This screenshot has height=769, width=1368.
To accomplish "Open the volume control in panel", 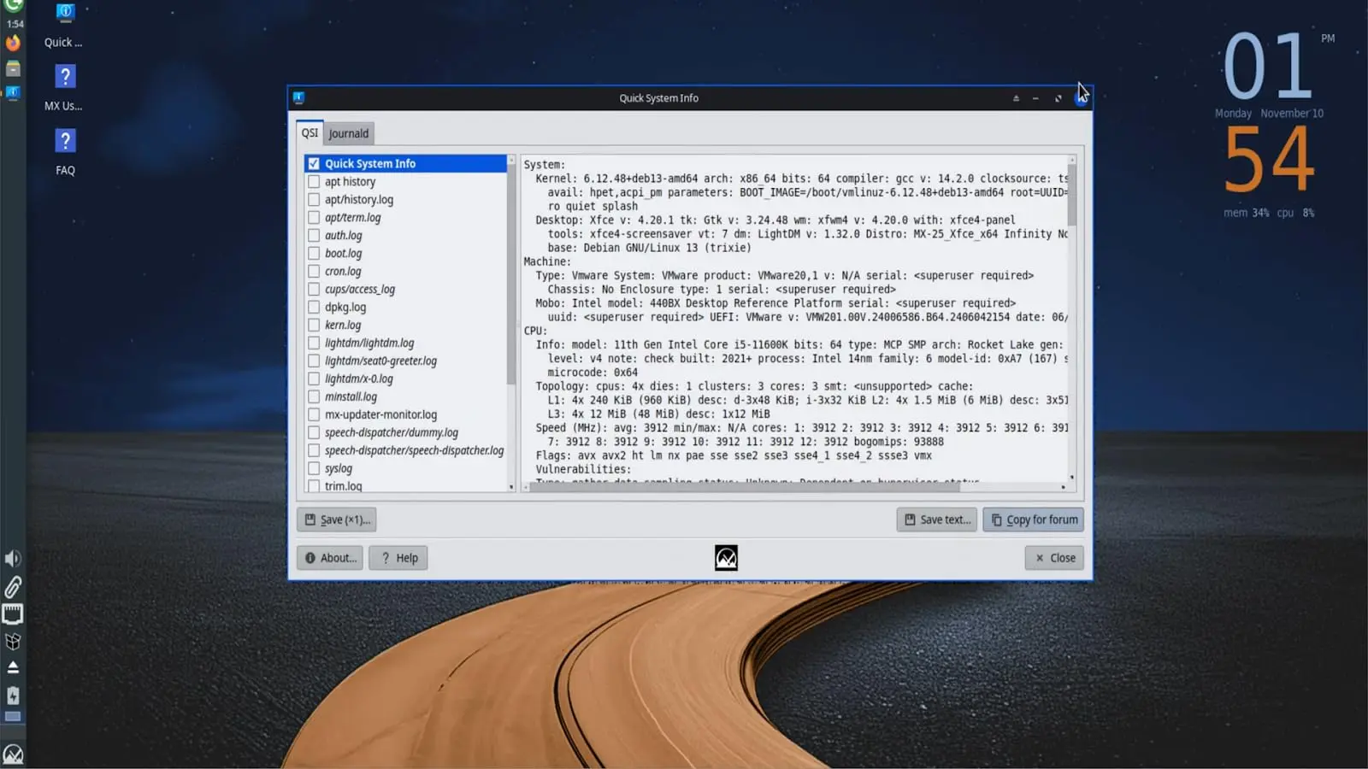I will pyautogui.click(x=13, y=559).
